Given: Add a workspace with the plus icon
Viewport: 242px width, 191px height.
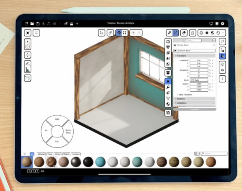Looking at the screenshot, I should (77, 24).
